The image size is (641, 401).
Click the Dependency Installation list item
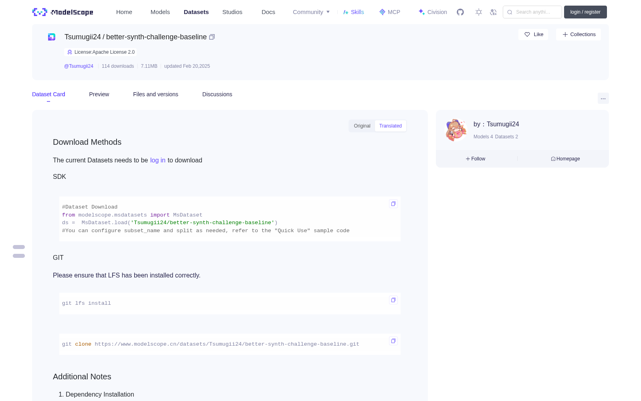100,394
